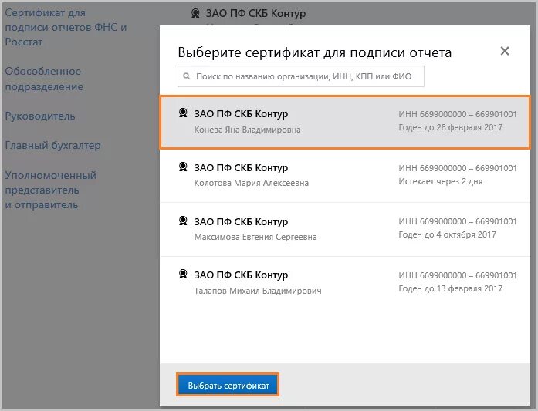Click "Истекает через 2 дня" text
This screenshot has width=538, height=411.
440,181
